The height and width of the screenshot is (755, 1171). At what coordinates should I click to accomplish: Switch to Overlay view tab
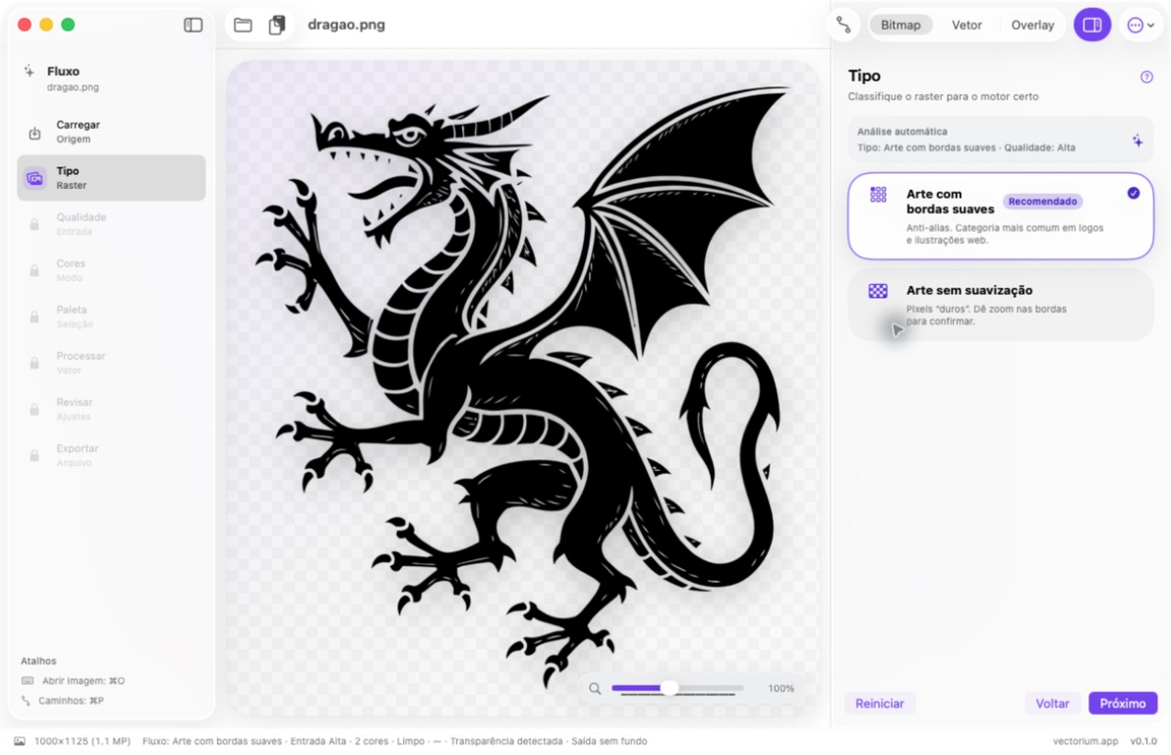[1032, 25]
